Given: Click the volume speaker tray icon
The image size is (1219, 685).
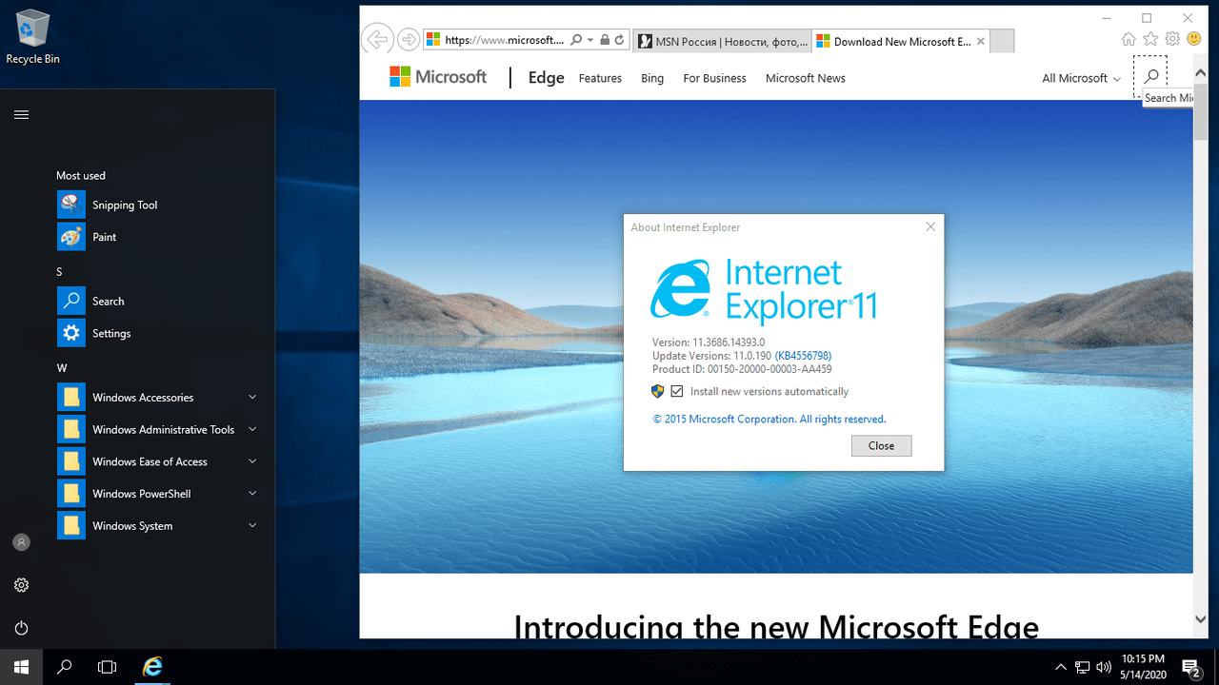Looking at the screenshot, I should pos(1105,667).
